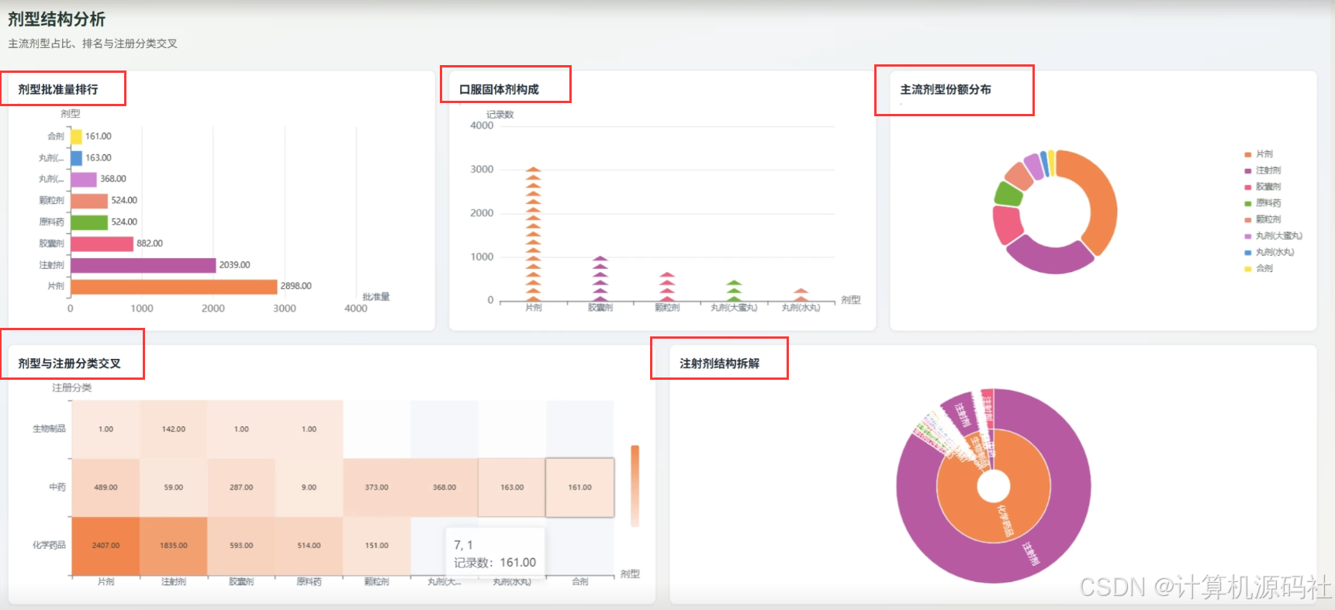Click heatmap cell 593.00 for 化学药品 胶囊剂
The width and height of the screenshot is (1335, 610).
click(241, 546)
